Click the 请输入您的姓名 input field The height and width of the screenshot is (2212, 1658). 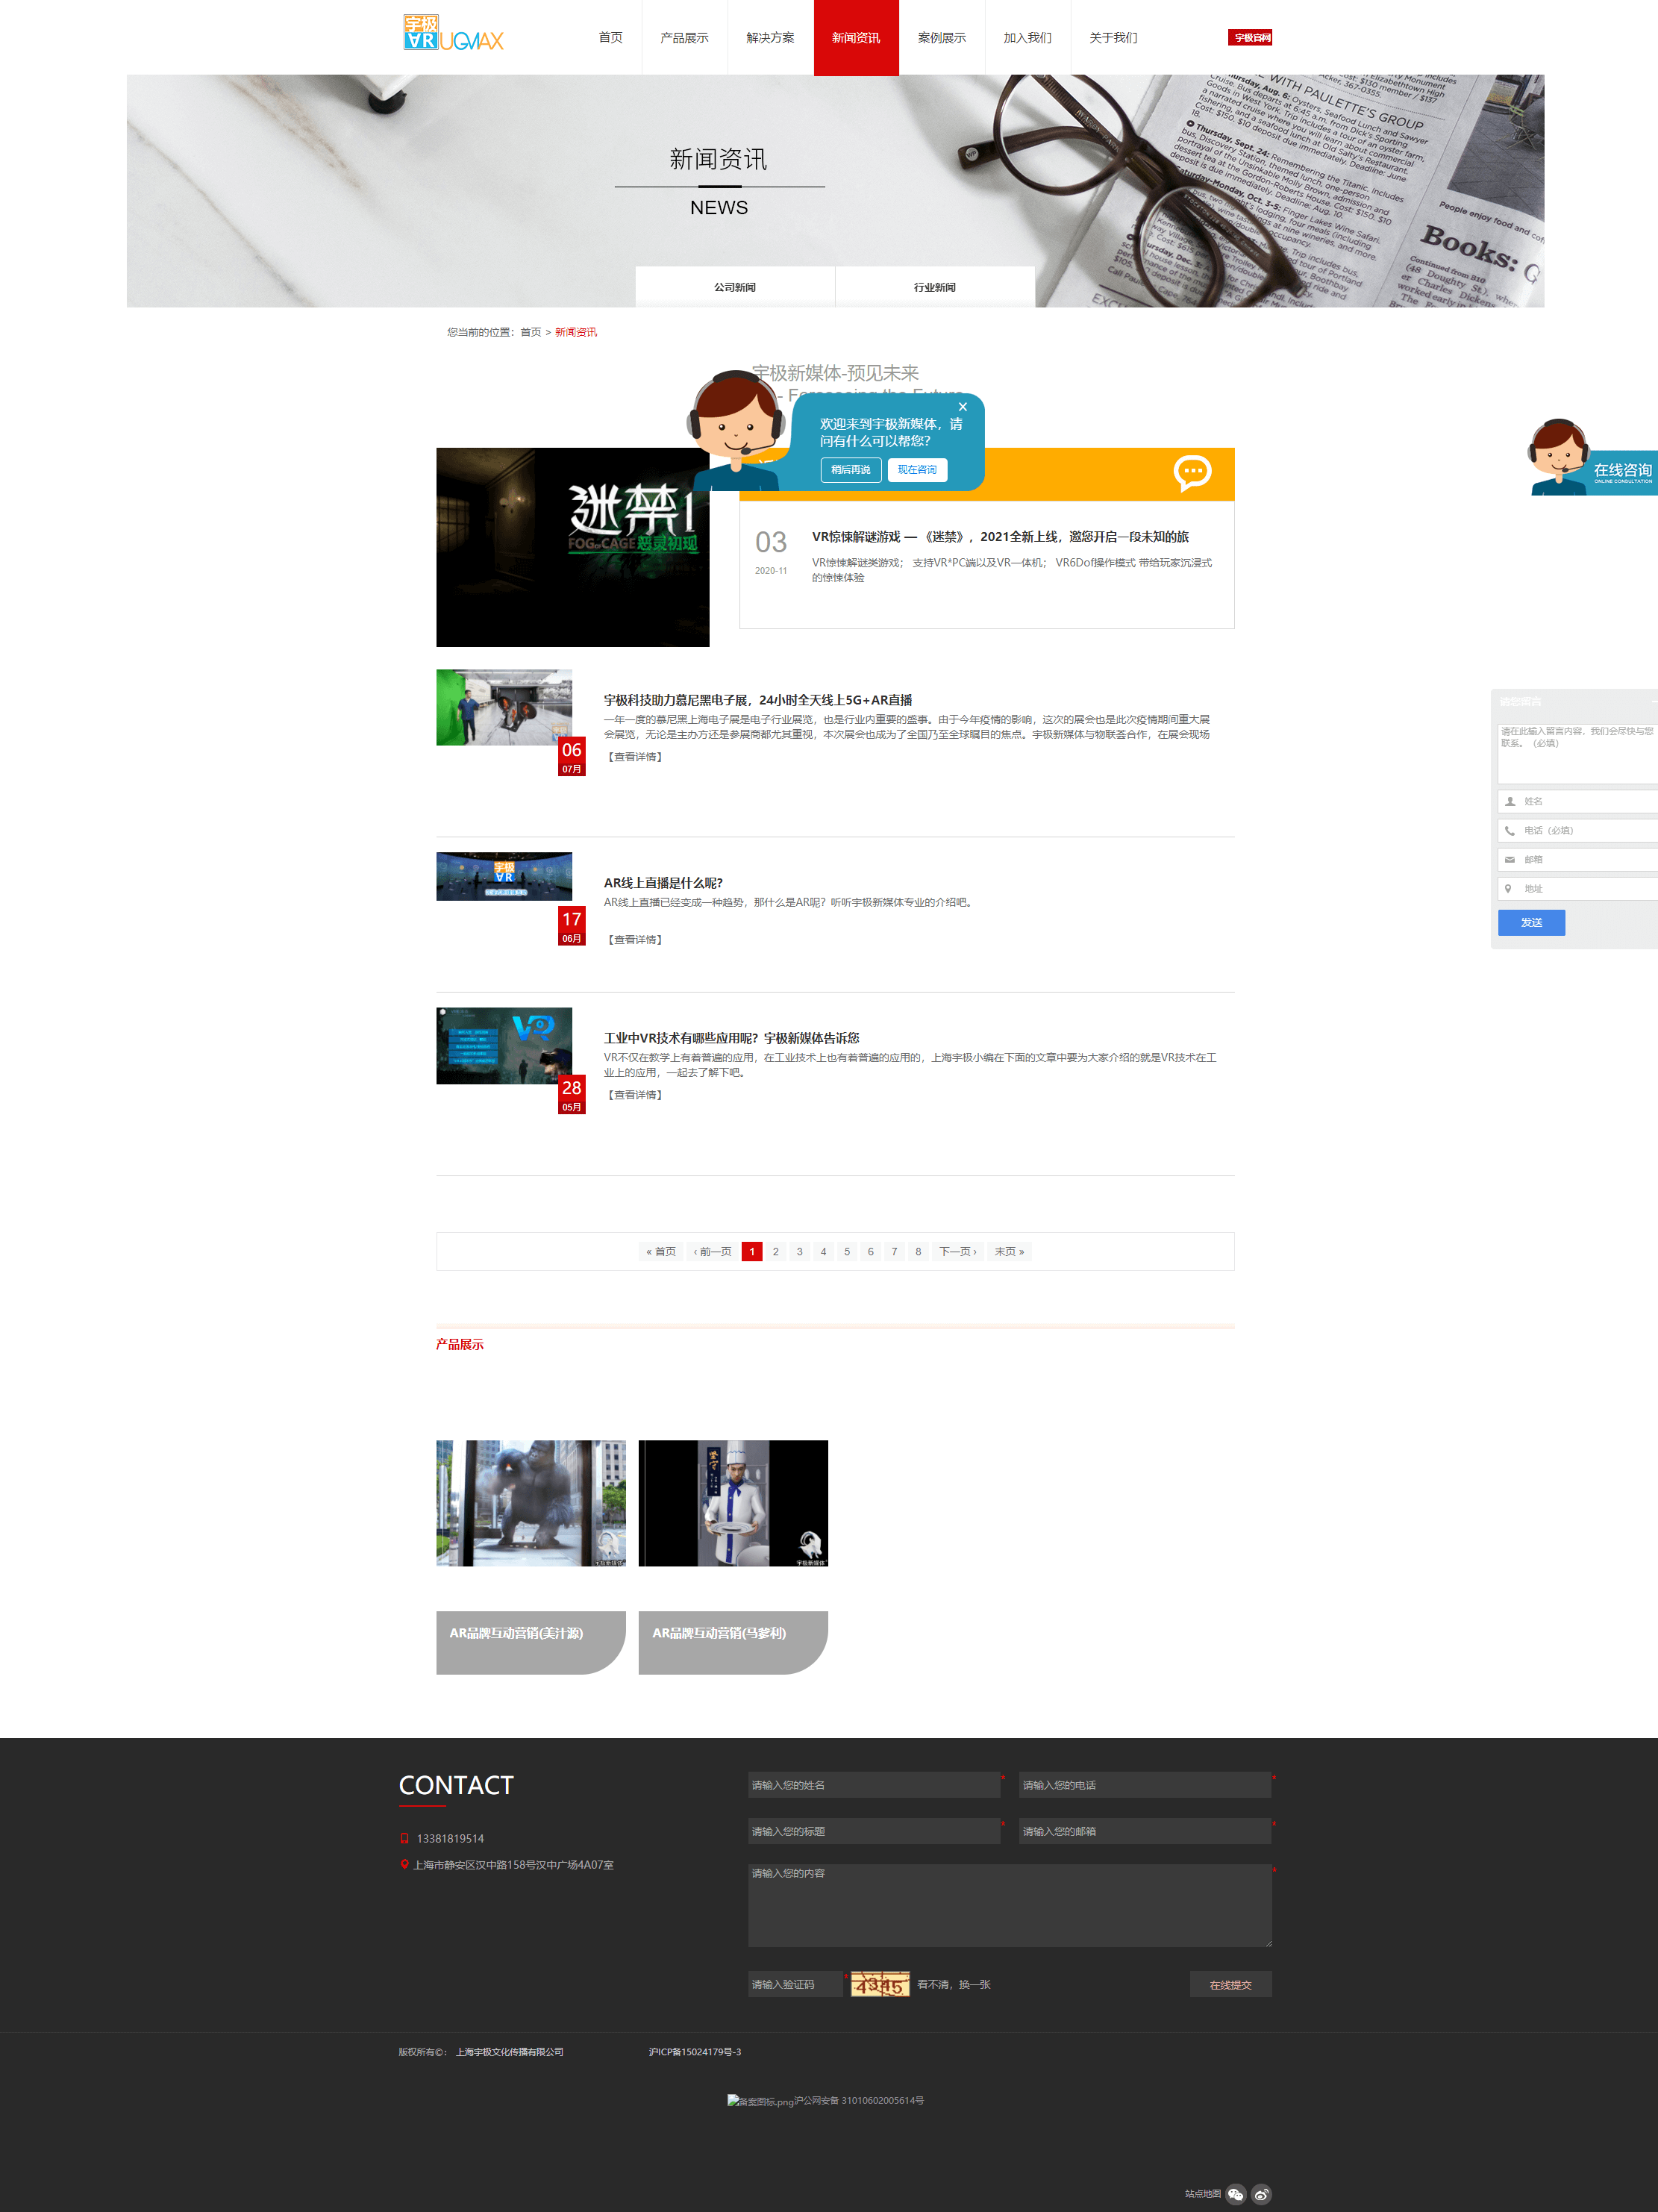874,1785
